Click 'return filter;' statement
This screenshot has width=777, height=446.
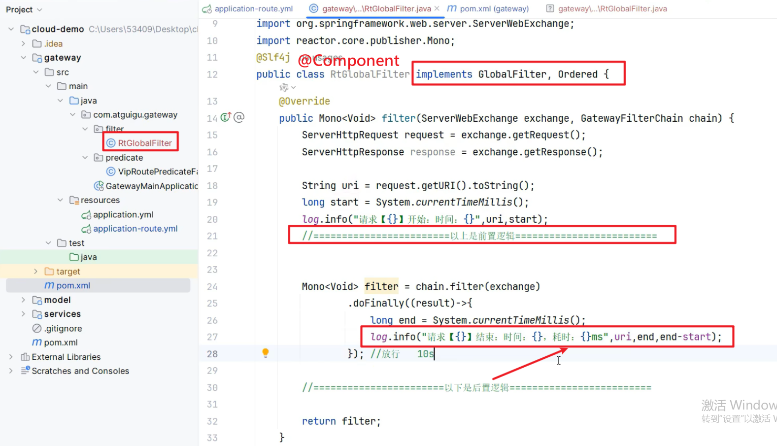[x=341, y=421]
